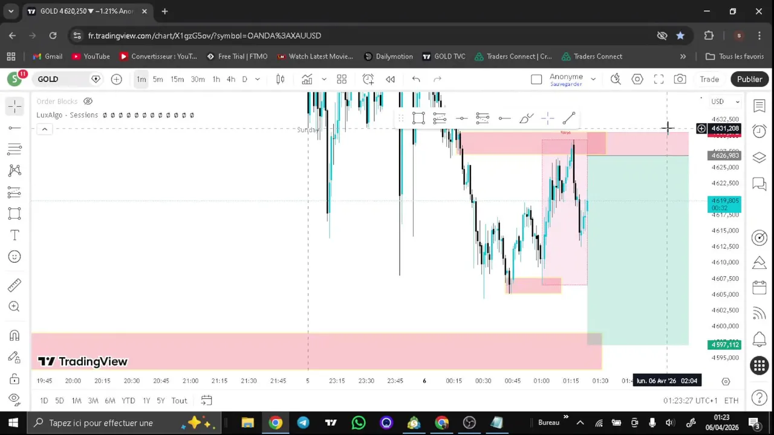The width and height of the screenshot is (774, 435).
Task: Open the candlestick chart type menu
Action: 280,79
